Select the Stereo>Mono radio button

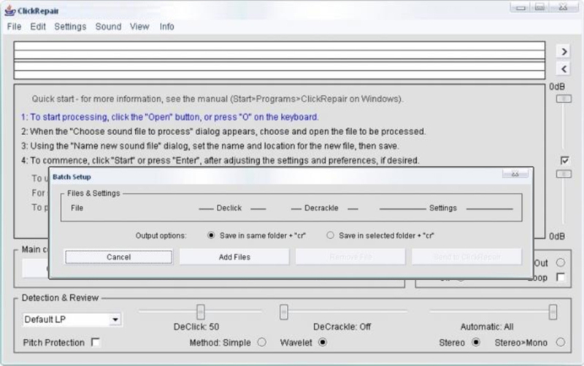tap(560, 342)
